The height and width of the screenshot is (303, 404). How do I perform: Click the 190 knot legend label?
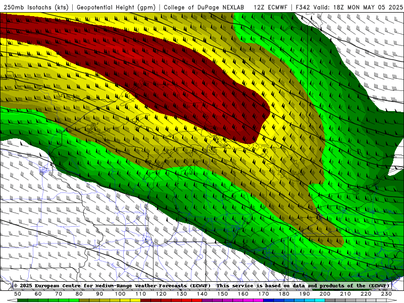coord(305,294)
